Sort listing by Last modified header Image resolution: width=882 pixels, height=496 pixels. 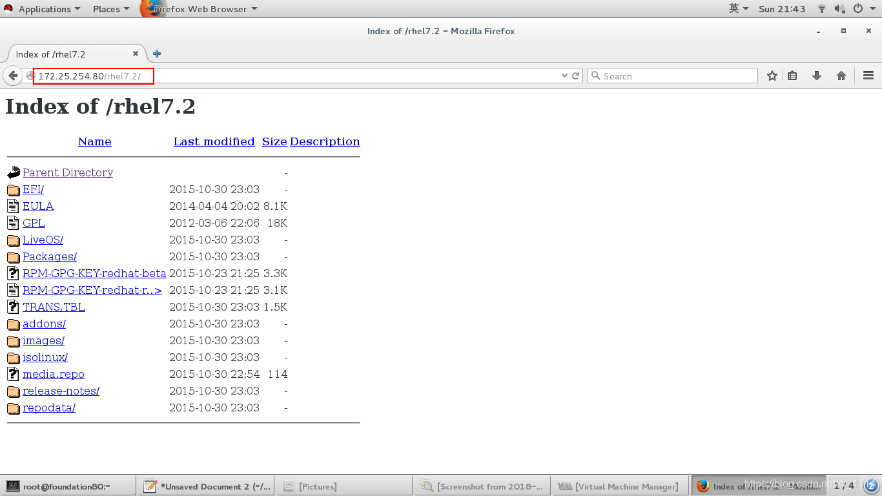214,141
